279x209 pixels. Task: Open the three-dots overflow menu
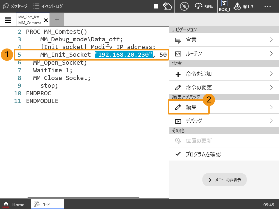268,6
